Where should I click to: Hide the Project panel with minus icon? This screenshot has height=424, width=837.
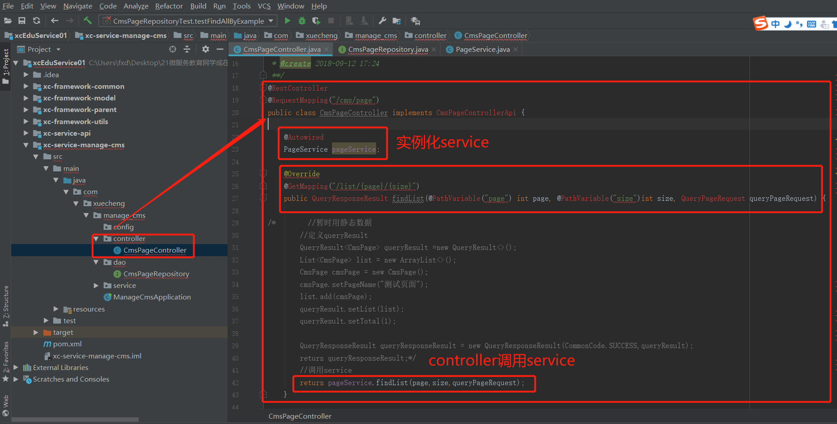220,49
